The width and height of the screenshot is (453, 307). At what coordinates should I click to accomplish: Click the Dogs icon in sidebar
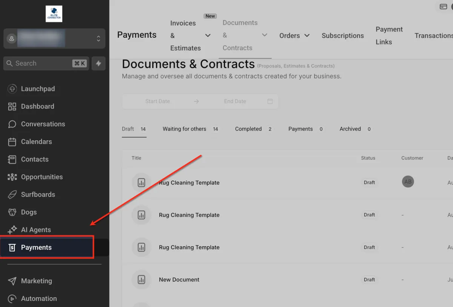click(x=12, y=212)
